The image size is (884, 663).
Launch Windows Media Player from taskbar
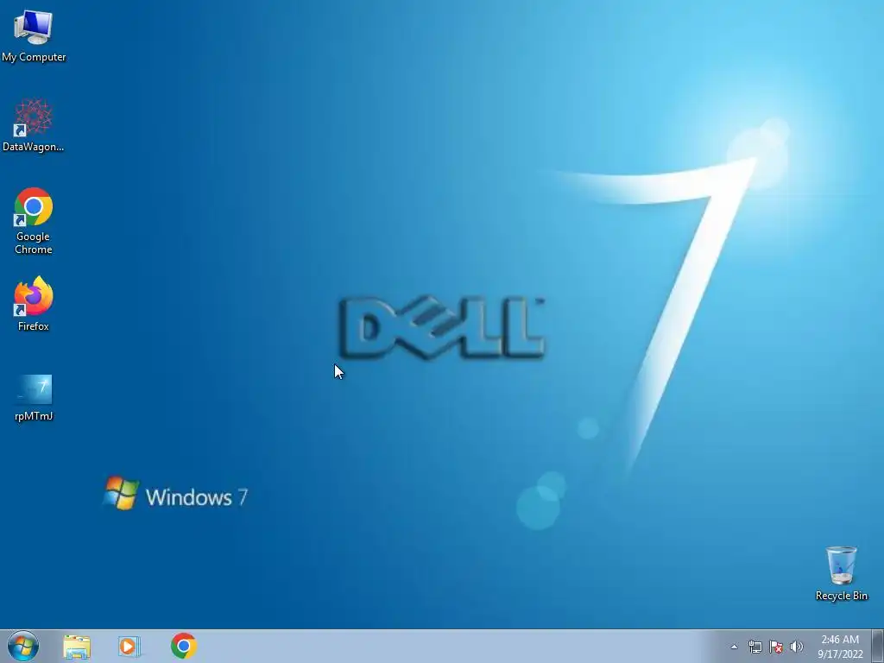coord(129,647)
